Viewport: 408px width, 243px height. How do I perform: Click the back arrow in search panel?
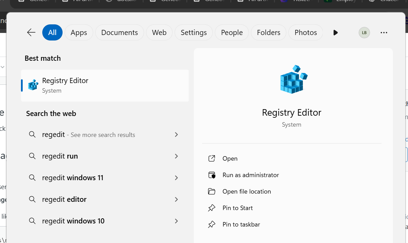tap(31, 33)
